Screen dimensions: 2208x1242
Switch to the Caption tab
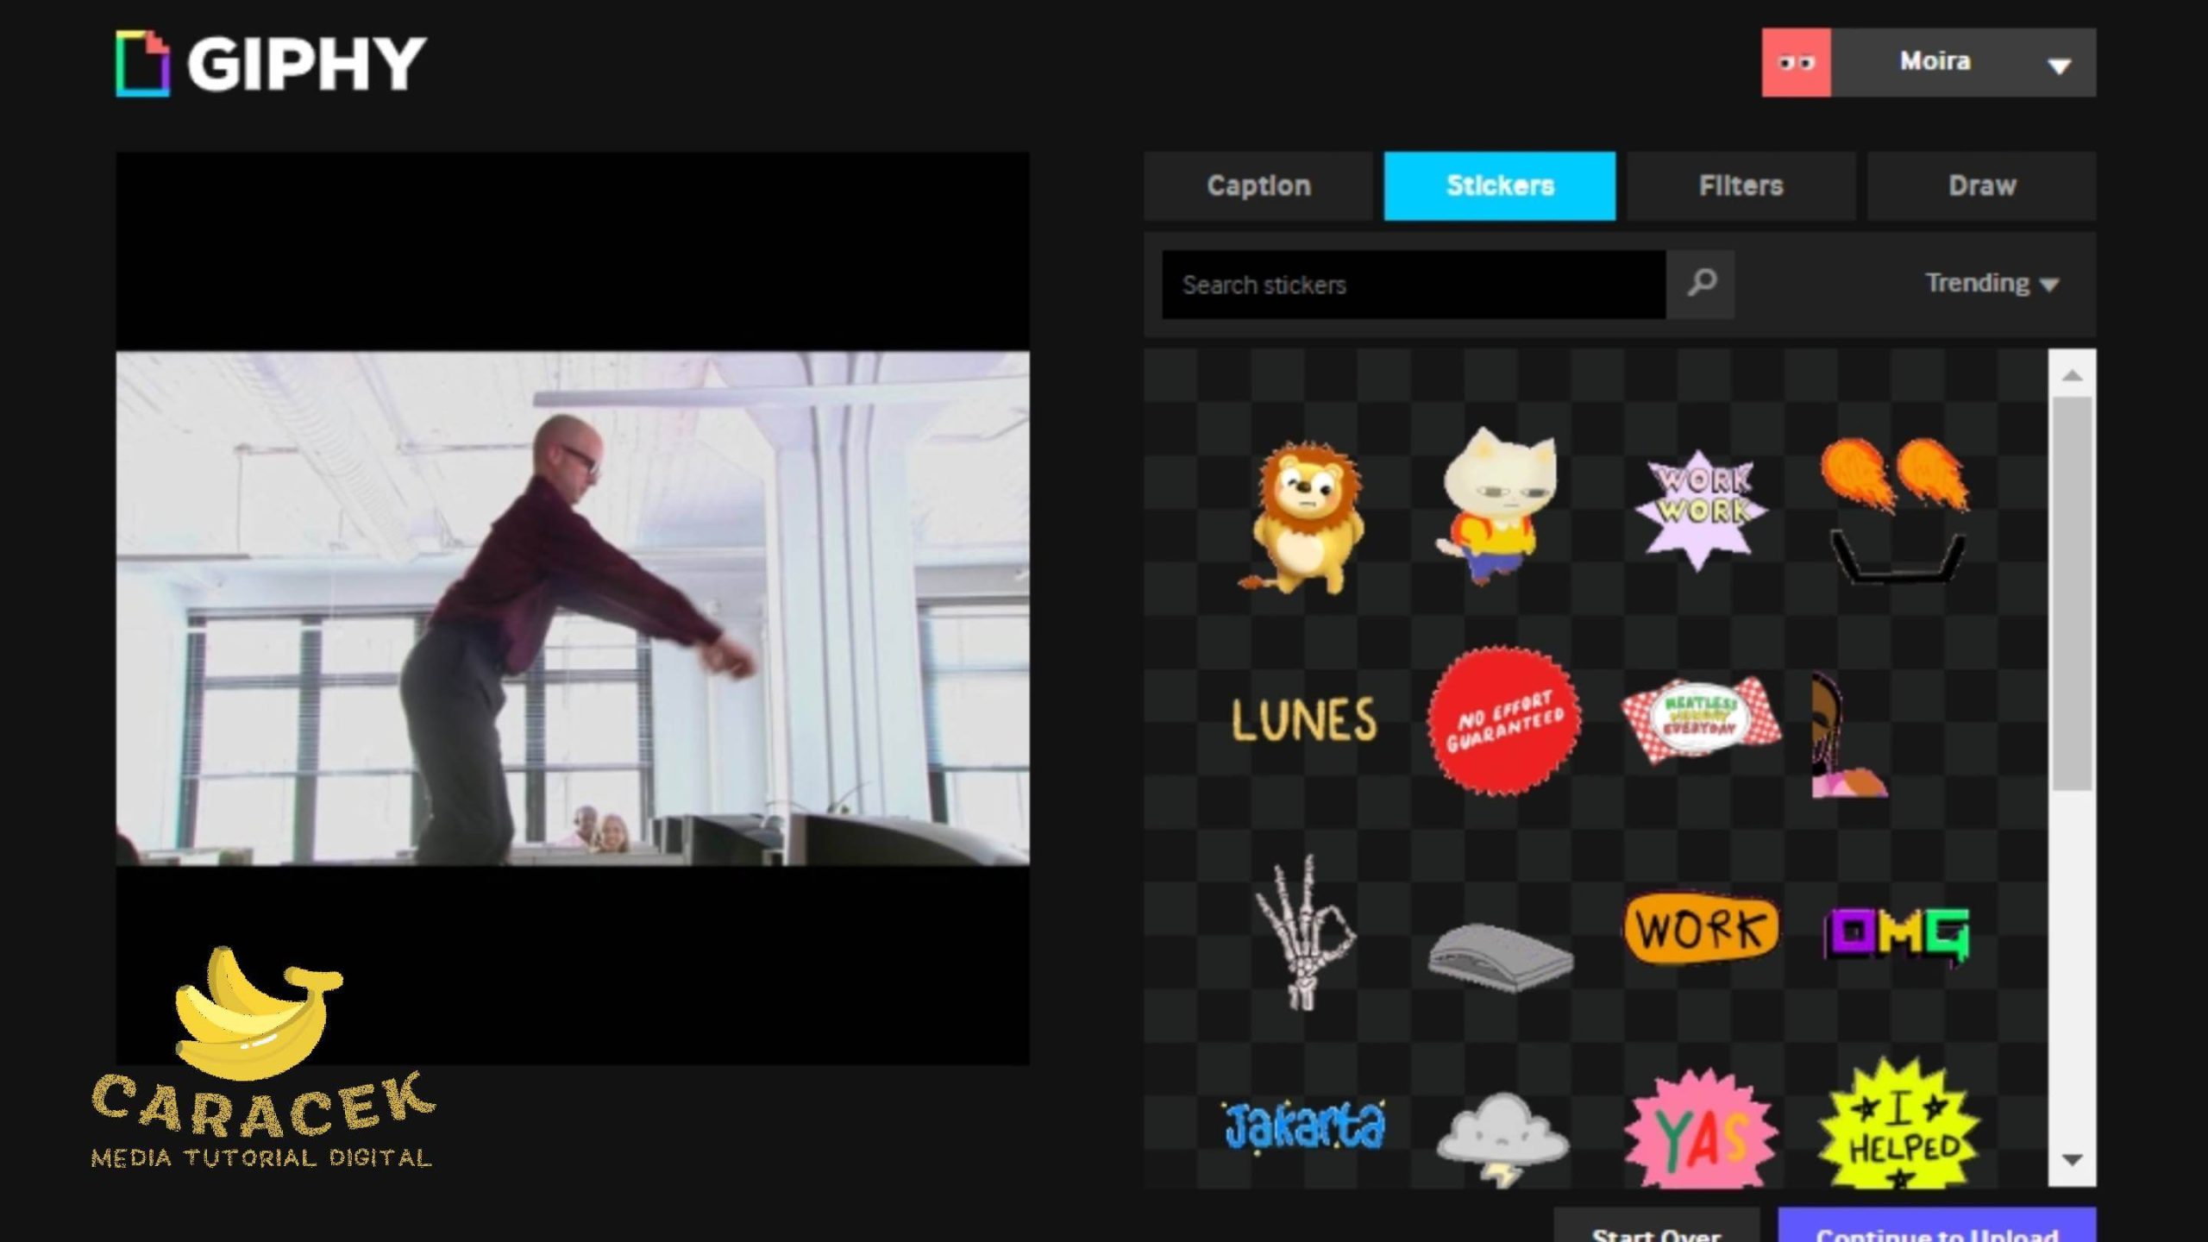(1258, 186)
